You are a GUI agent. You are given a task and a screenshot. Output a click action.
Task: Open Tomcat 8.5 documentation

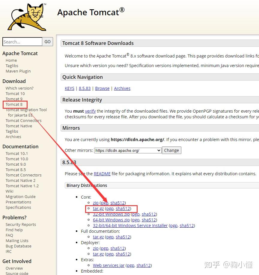tap(16, 170)
